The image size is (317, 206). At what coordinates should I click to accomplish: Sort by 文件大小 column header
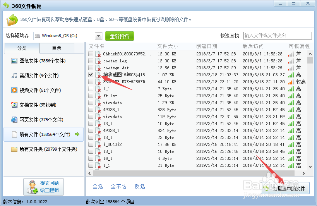[x=168, y=46]
